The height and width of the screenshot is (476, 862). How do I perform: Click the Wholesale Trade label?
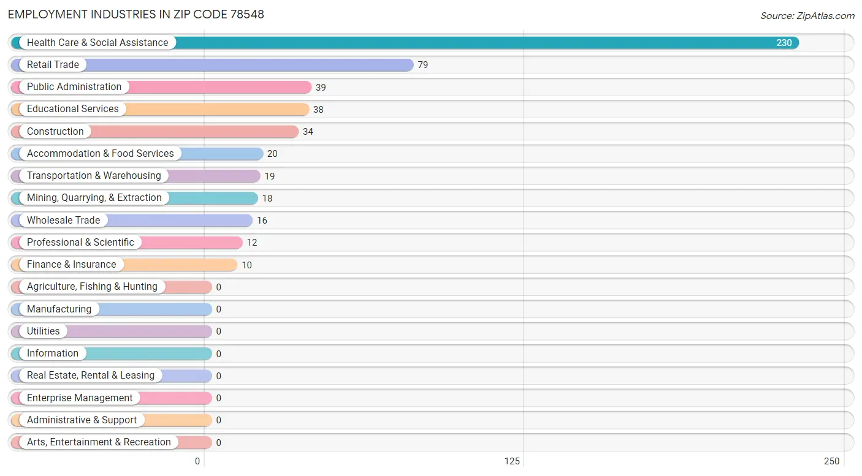64,220
